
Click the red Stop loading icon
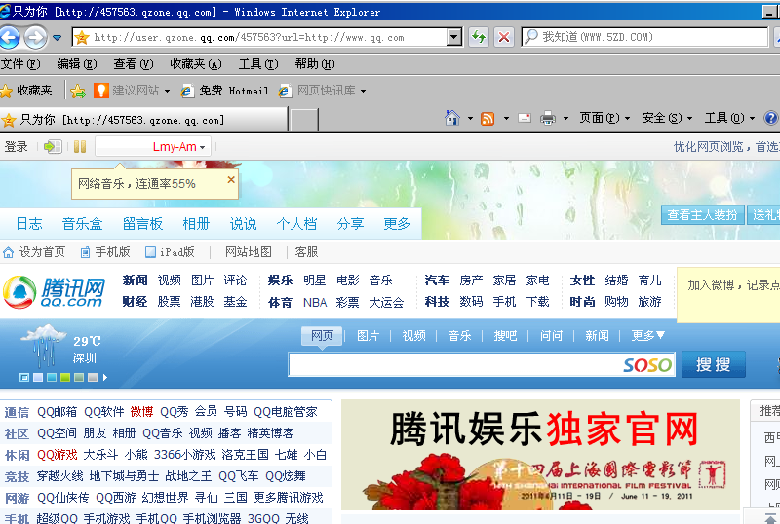[504, 37]
